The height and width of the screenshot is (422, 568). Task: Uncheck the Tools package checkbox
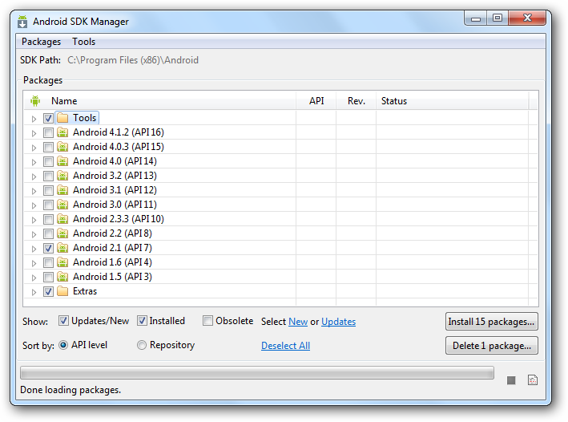[48, 118]
